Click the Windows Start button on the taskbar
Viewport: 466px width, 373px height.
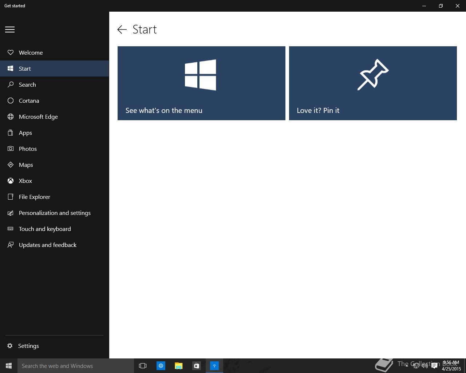point(9,366)
